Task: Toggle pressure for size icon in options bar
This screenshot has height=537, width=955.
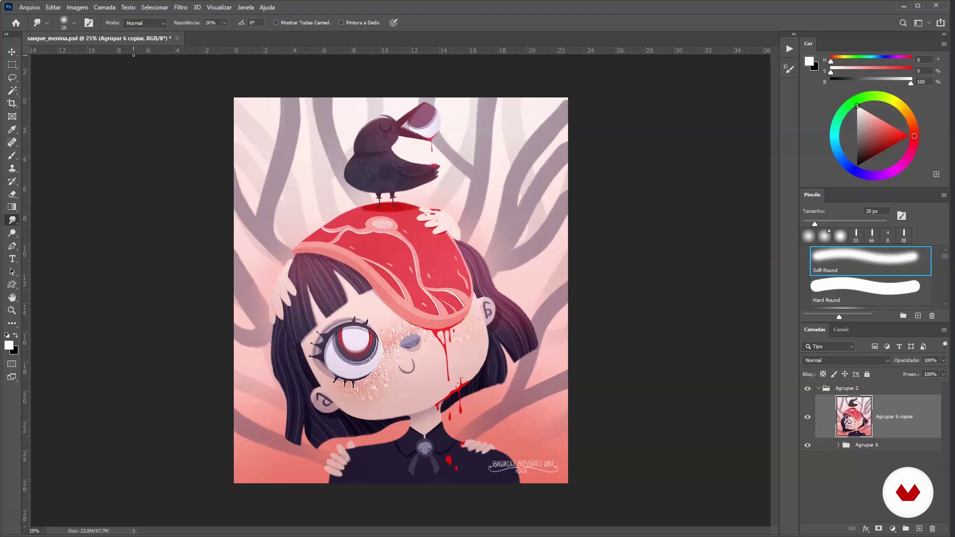Action: (393, 23)
